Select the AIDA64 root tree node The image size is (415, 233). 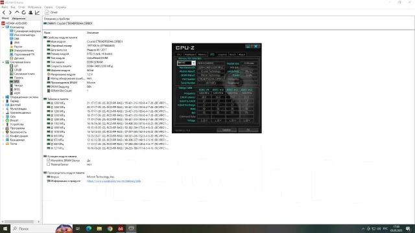(x=14, y=23)
